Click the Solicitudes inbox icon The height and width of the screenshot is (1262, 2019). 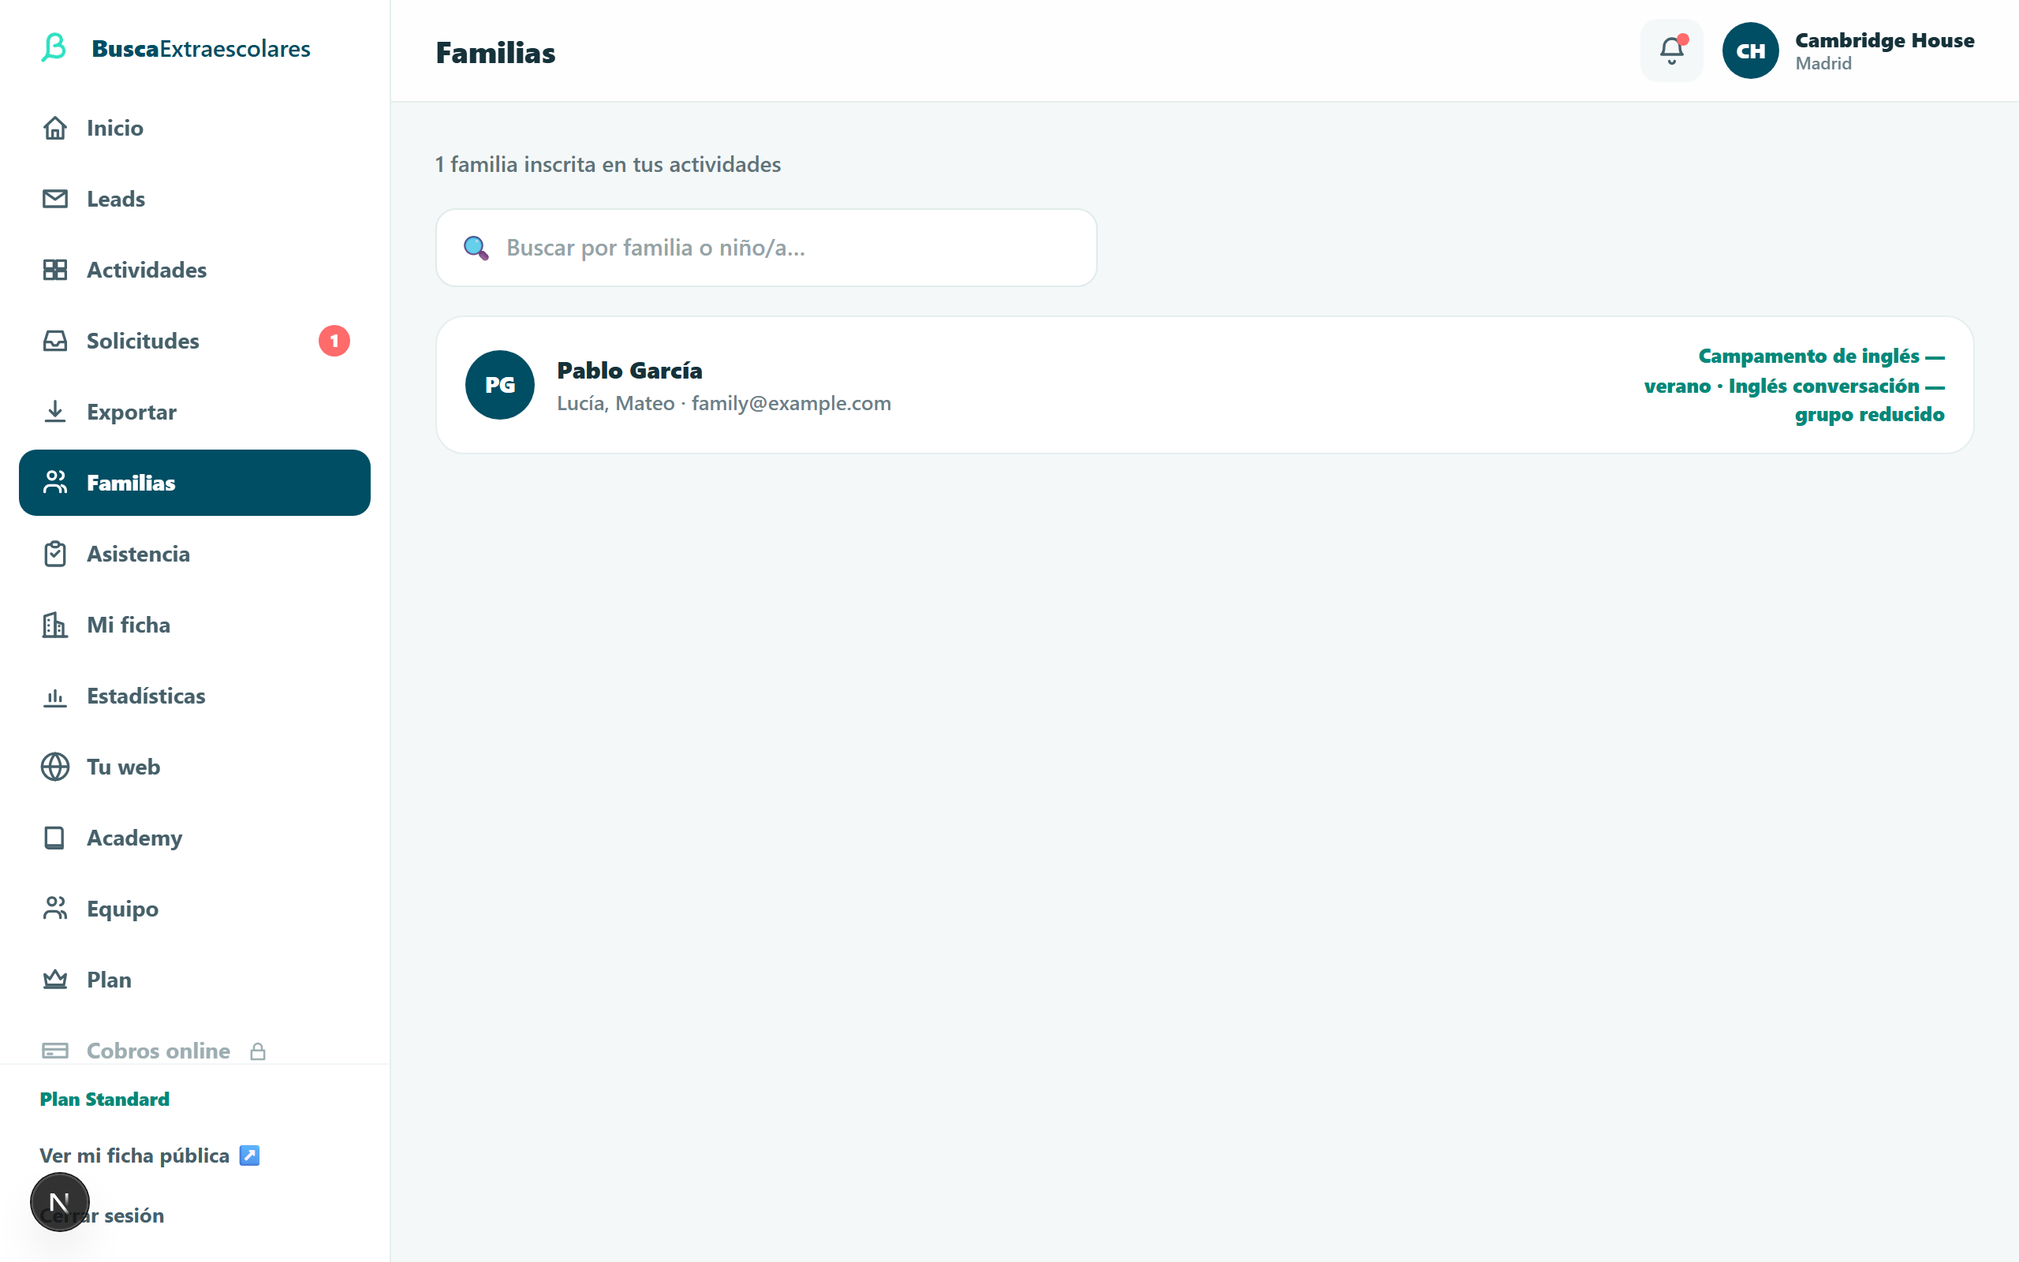pyautogui.click(x=55, y=341)
